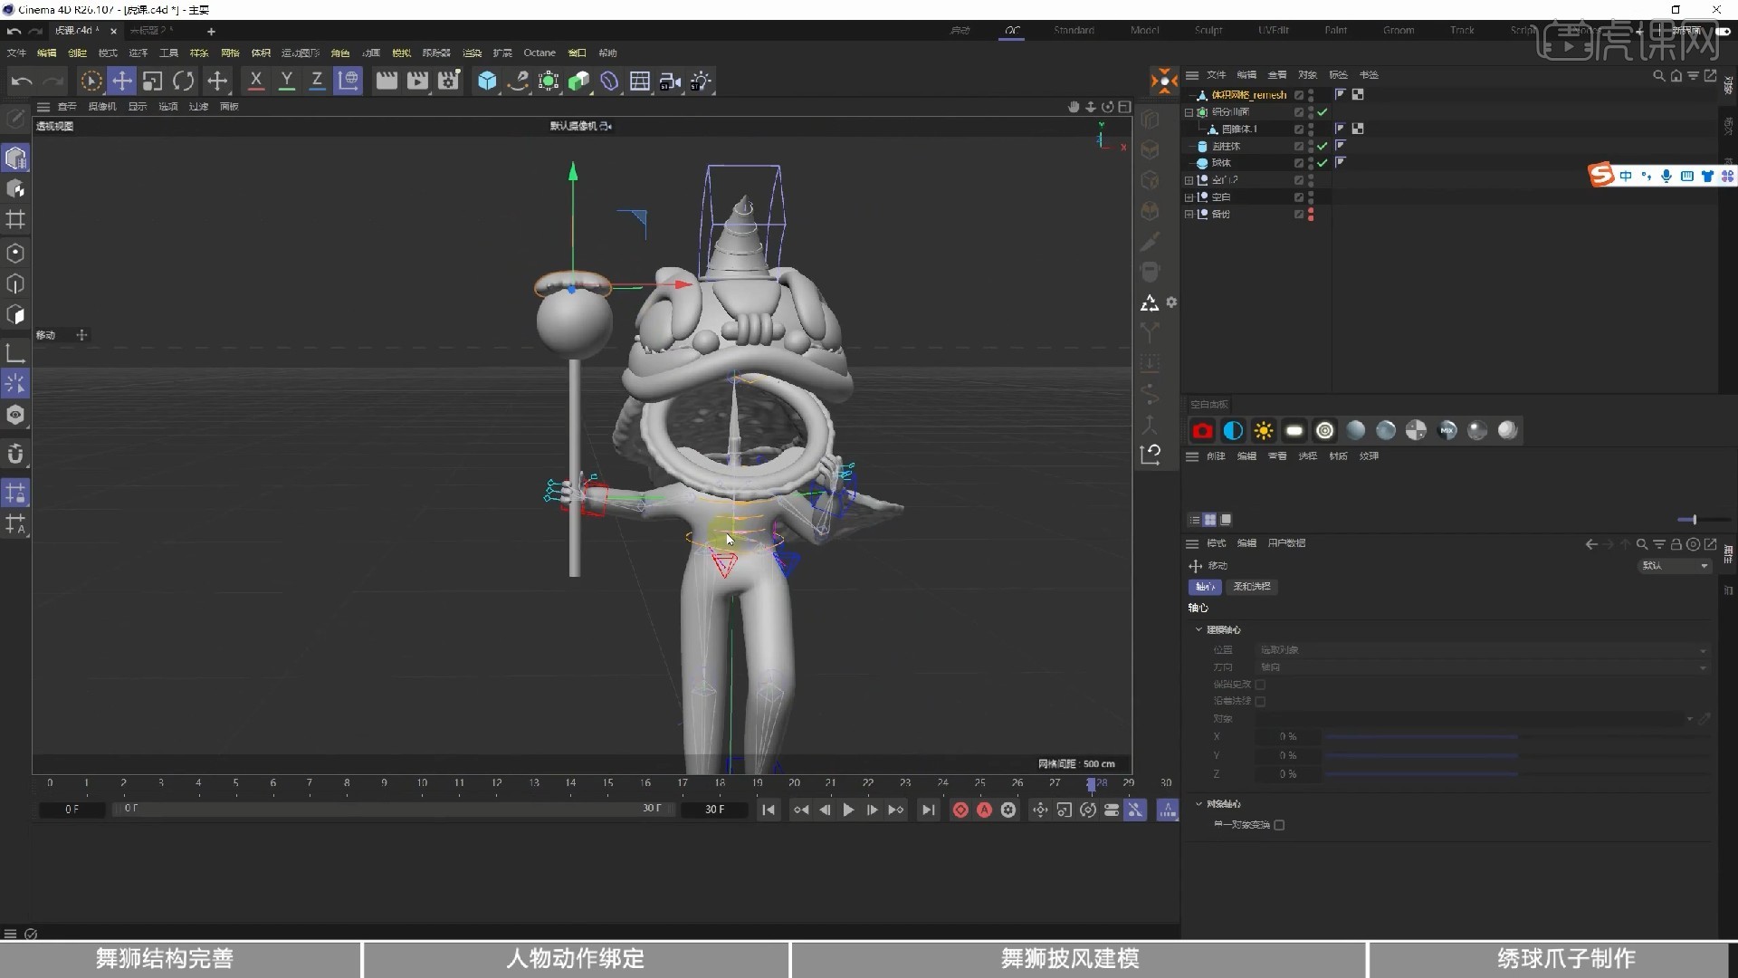Screen dimensions: 1738x978
Task: Select the spline pen tool
Action: tap(518, 81)
